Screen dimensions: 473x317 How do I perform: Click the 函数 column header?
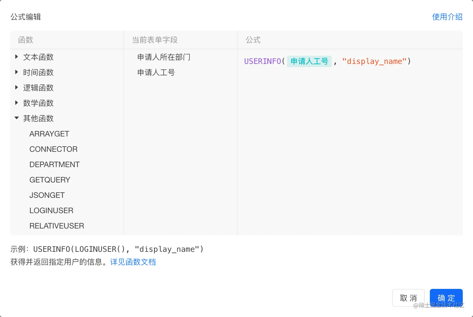pyautogui.click(x=26, y=40)
